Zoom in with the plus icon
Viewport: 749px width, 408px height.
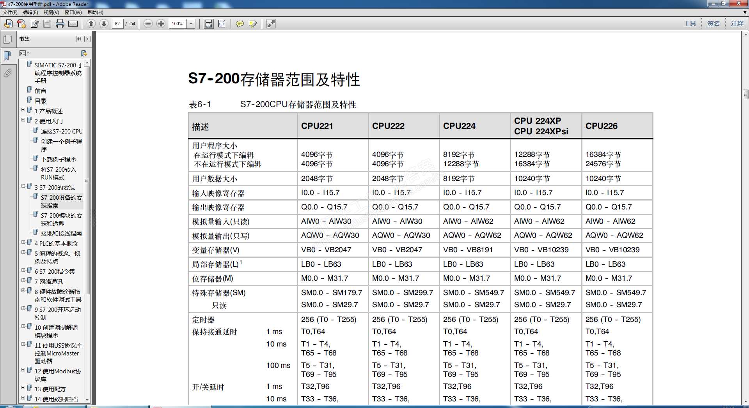pyautogui.click(x=161, y=24)
